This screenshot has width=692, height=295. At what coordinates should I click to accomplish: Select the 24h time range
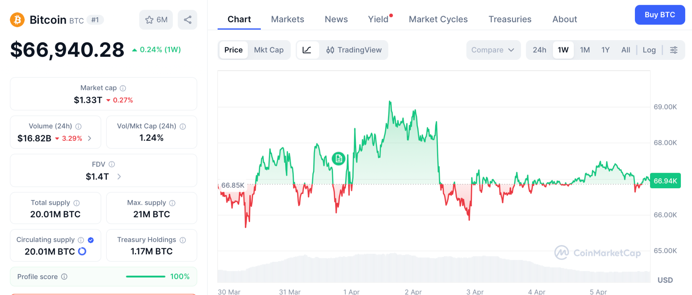click(539, 50)
